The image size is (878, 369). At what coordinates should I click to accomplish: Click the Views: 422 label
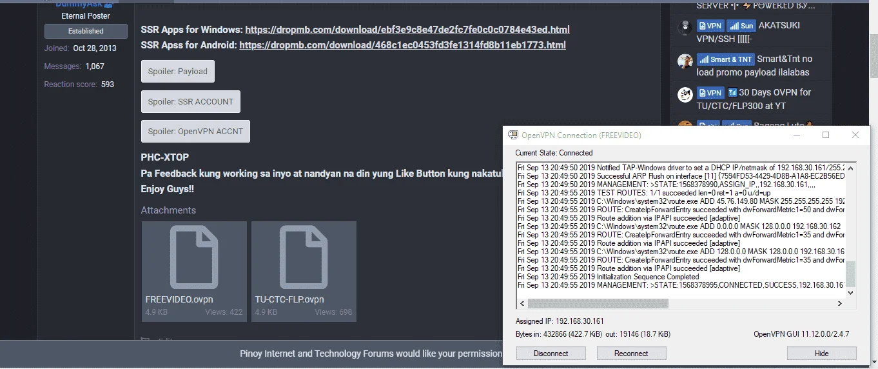tap(224, 312)
